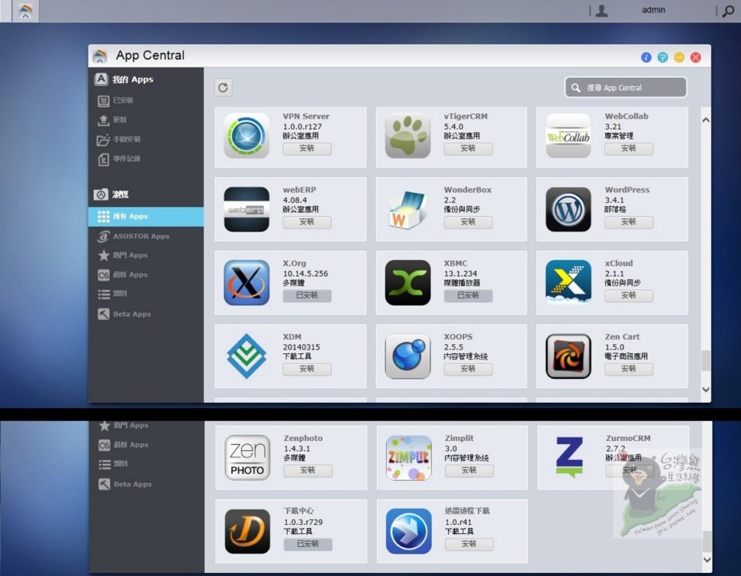Click the XBMC app title
Viewport: 741px width, 576px height.
(x=456, y=263)
